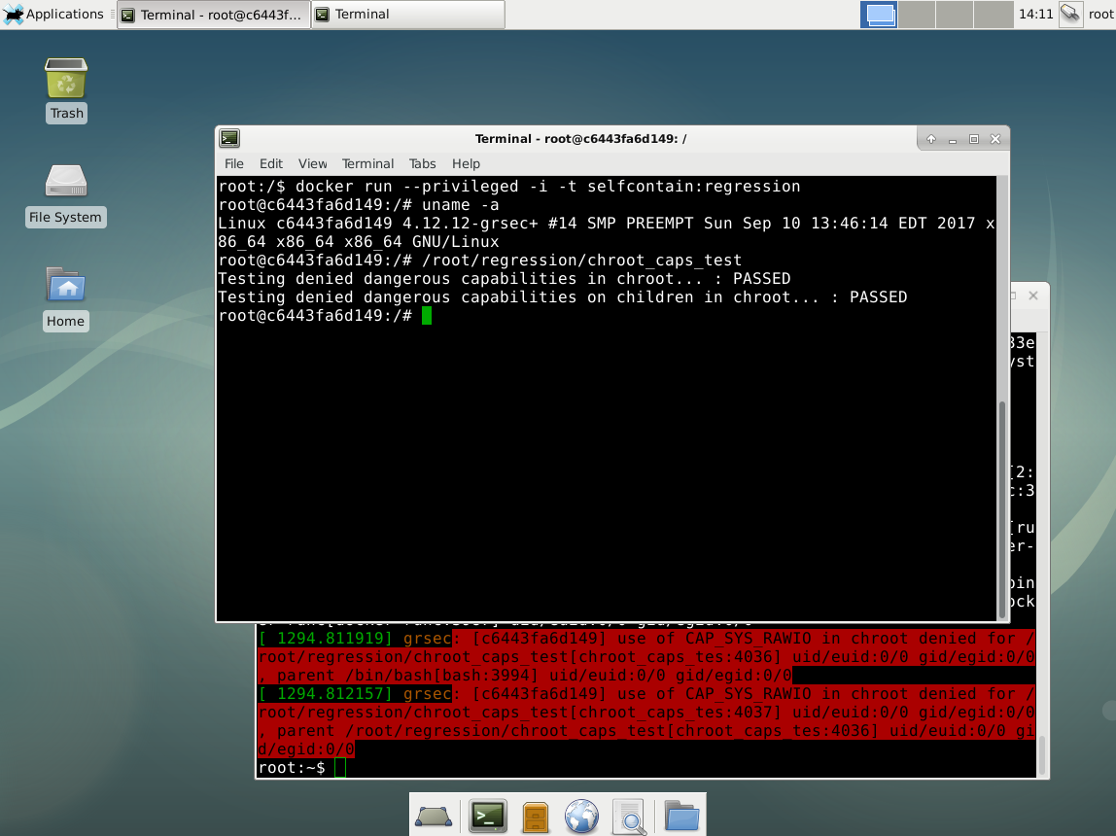Image resolution: width=1116 pixels, height=836 pixels.
Task: Select the first workspace in the switcher
Action: [879, 15]
